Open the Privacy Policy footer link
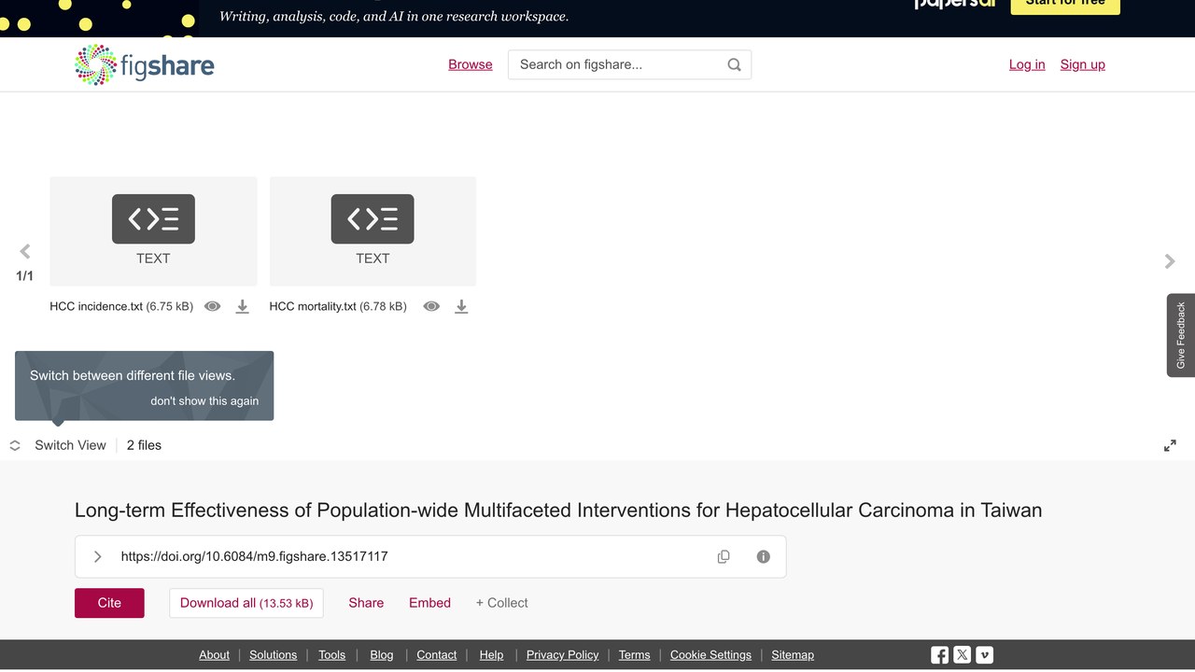Viewport: 1195px width, 672px height. point(563,655)
